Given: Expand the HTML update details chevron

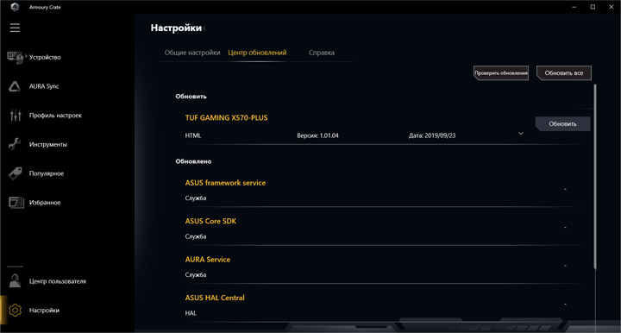Looking at the screenshot, I should pyautogui.click(x=521, y=134).
